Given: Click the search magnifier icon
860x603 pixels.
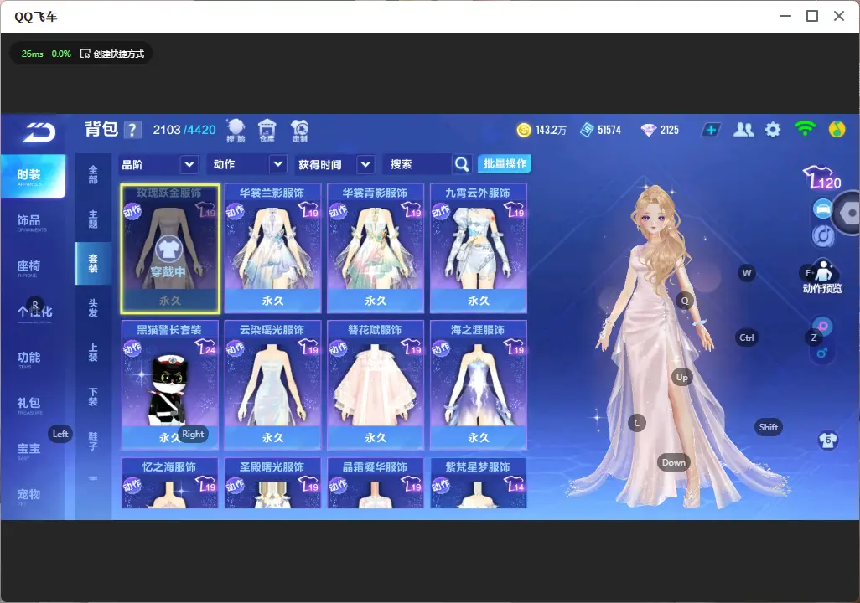Looking at the screenshot, I should (x=462, y=164).
